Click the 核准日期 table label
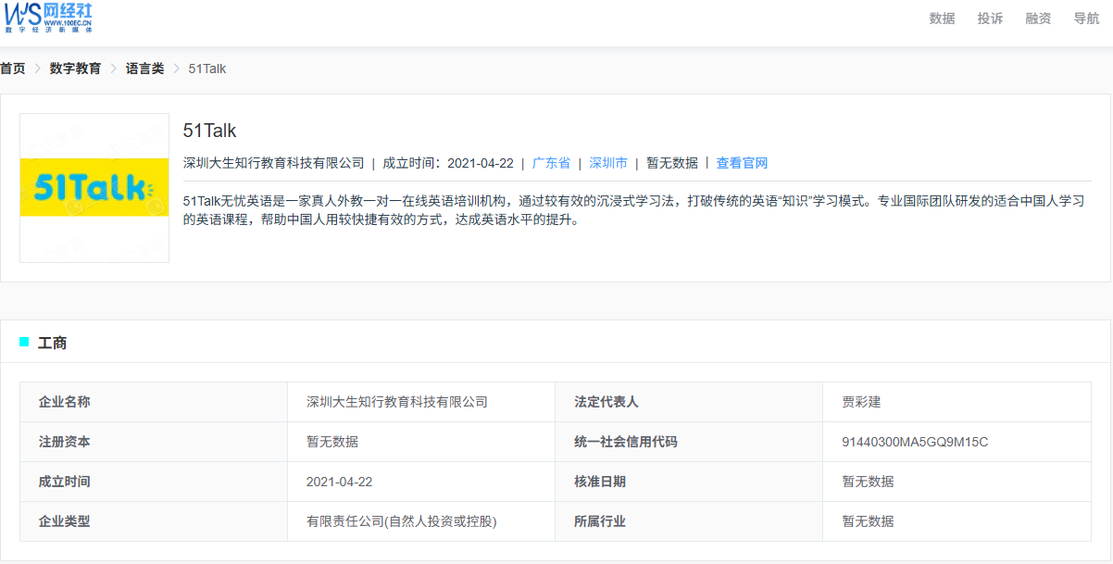Viewport: 1113px width, 564px height. point(600,482)
